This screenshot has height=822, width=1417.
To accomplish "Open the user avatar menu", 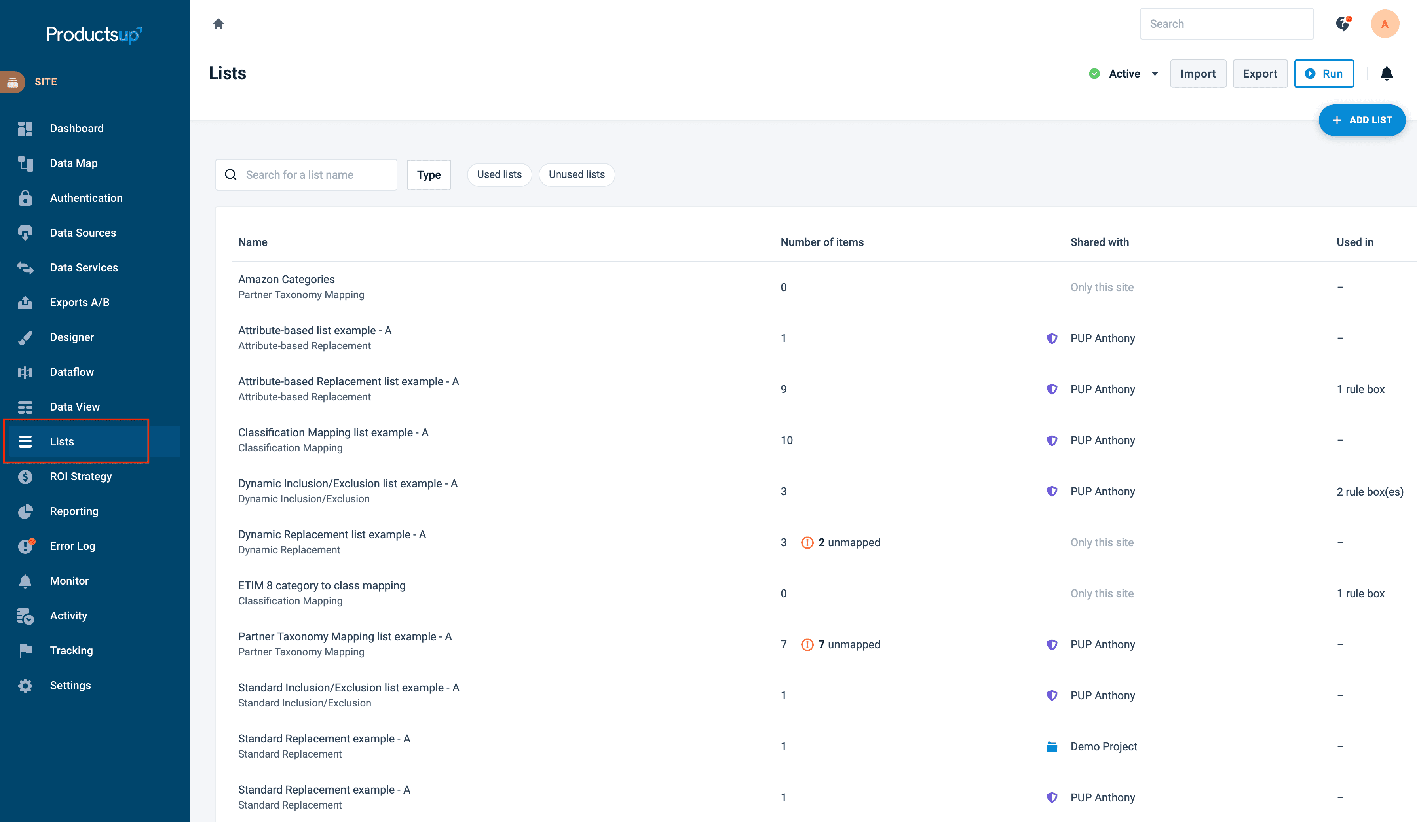I will (x=1385, y=24).
